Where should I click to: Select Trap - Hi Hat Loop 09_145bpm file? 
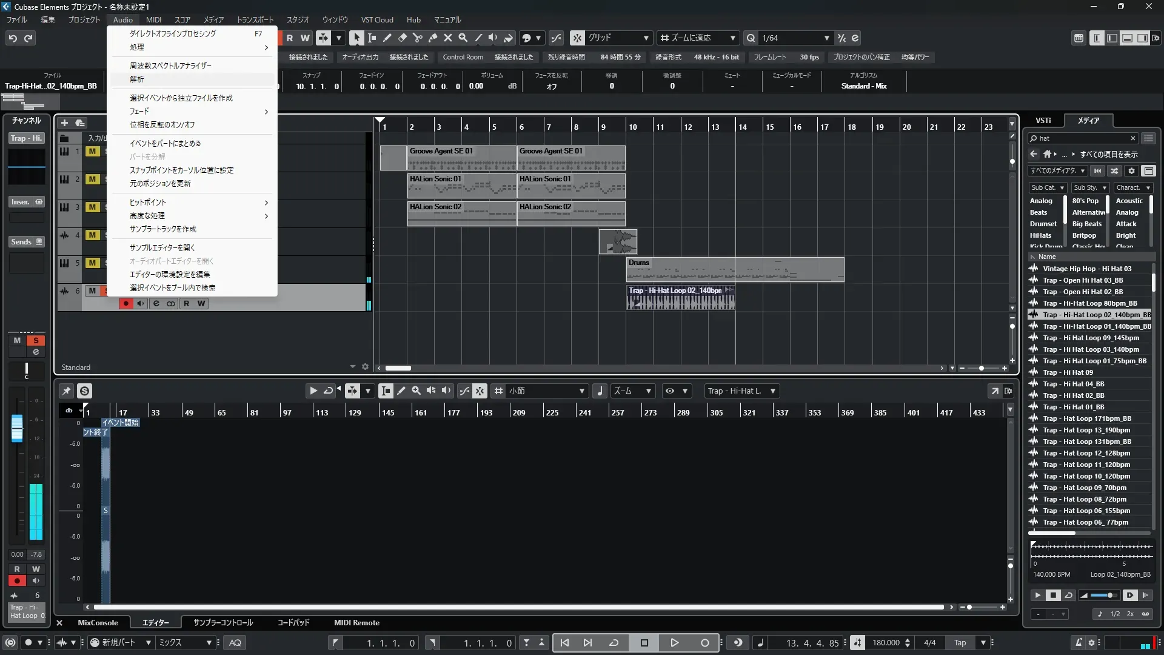[1090, 338]
